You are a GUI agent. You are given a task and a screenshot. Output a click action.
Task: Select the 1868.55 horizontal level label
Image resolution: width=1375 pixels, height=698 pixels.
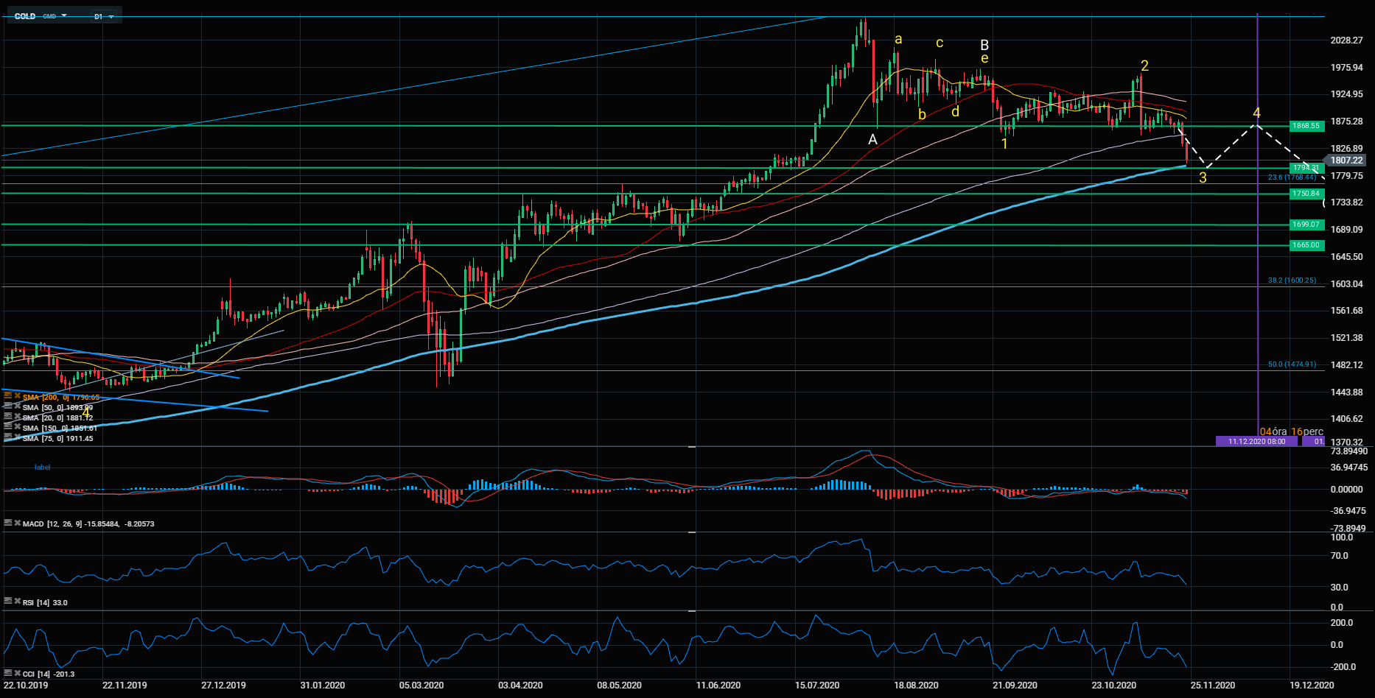pos(1306,126)
